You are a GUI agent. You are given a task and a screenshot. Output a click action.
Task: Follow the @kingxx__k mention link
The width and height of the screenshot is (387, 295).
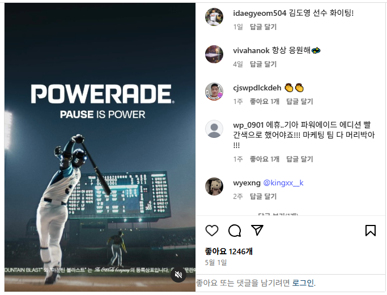click(283, 183)
